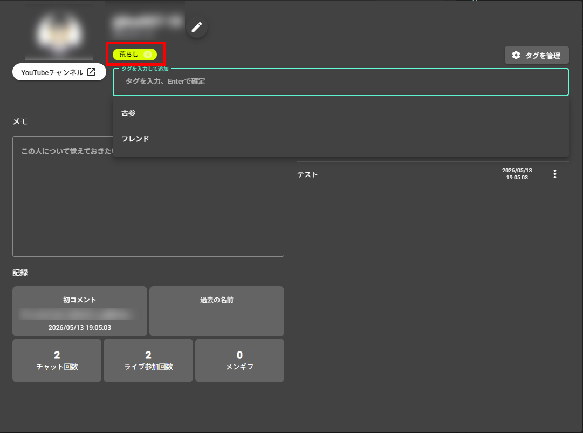Remove the 荒らし tag via its x icon

pos(148,55)
